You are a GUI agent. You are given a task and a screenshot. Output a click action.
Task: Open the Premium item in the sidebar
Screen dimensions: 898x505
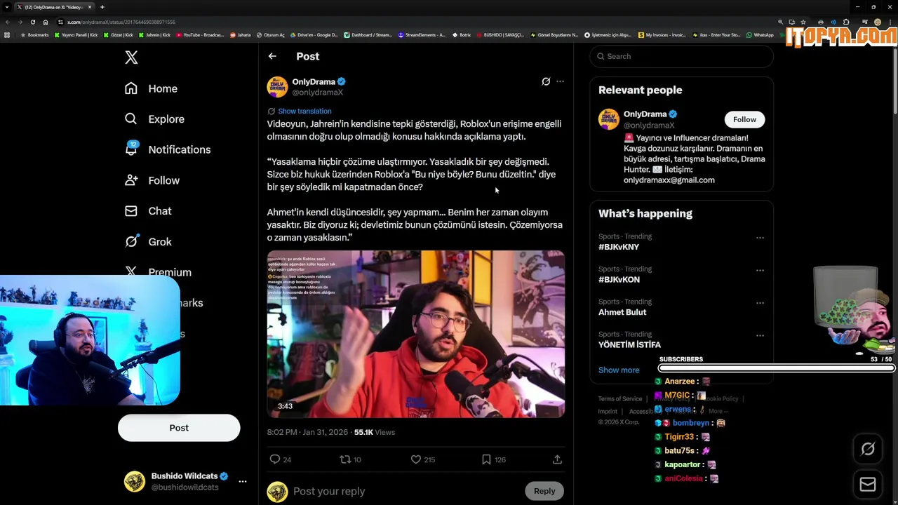point(158,272)
